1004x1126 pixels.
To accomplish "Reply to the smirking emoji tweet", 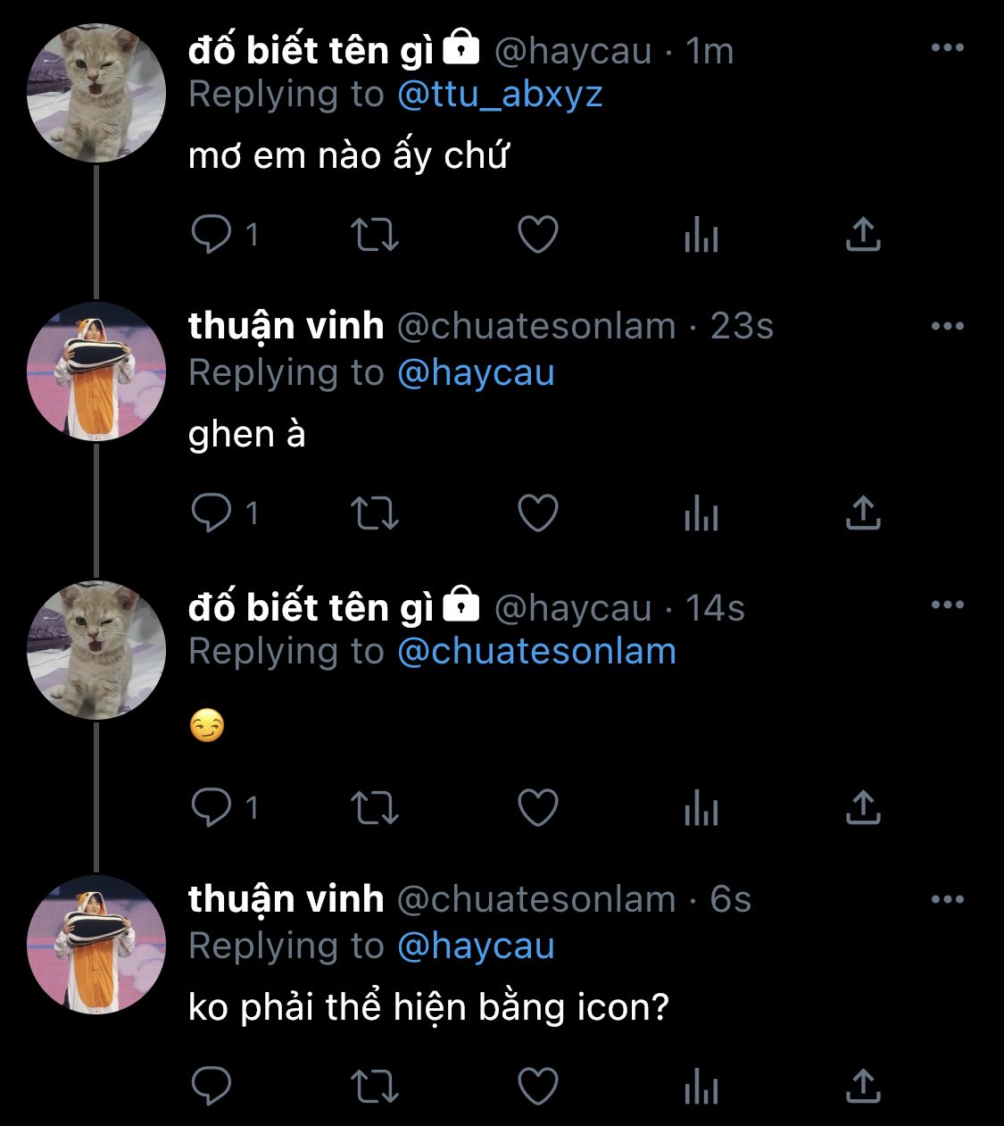I will [212, 808].
